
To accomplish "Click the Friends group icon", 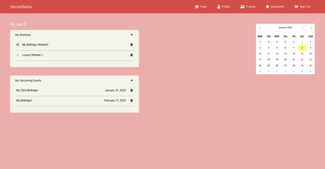I will click(x=242, y=6).
